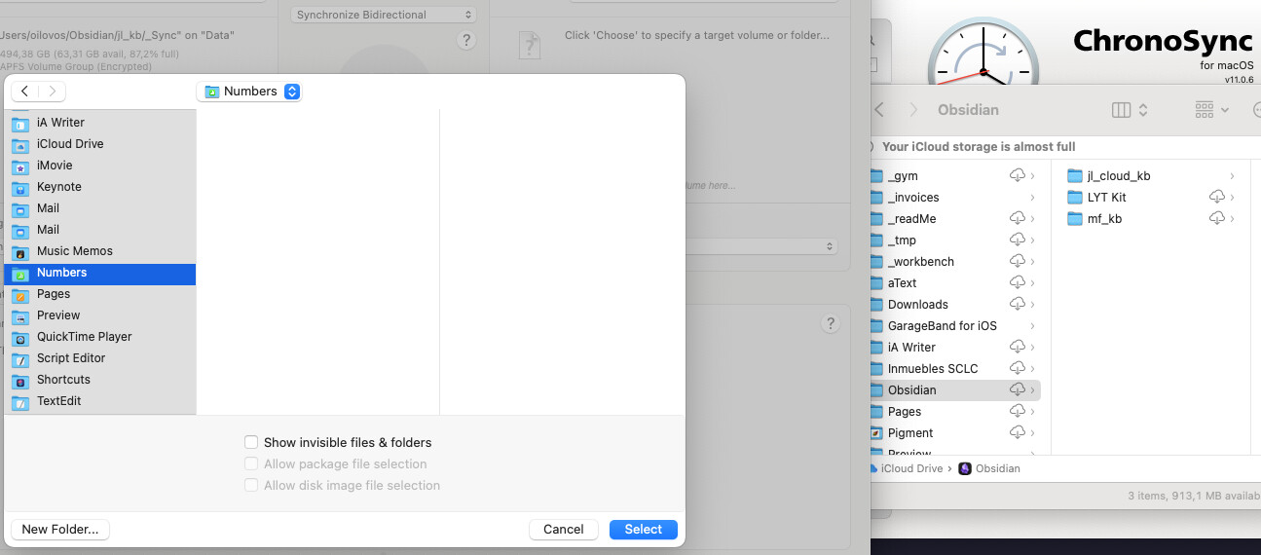Click the Numbers folder icon in the sidebar

(x=20, y=273)
